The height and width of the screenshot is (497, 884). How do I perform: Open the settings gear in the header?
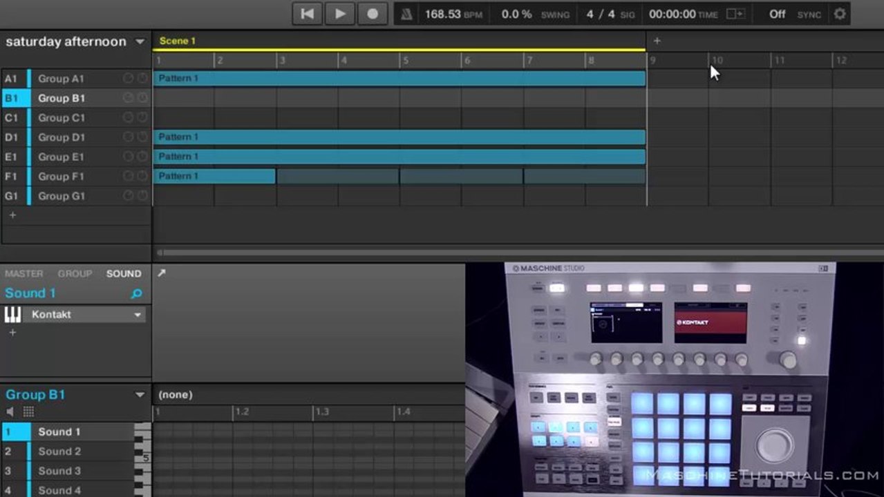coord(840,14)
